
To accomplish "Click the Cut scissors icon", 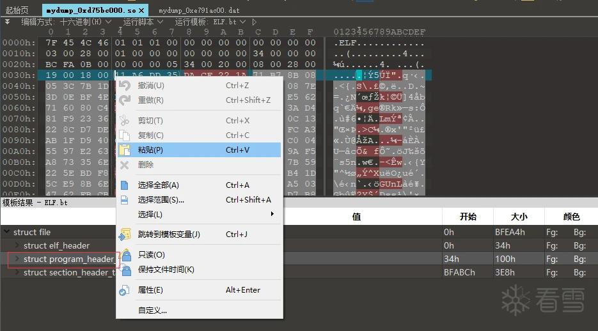I will pos(124,121).
